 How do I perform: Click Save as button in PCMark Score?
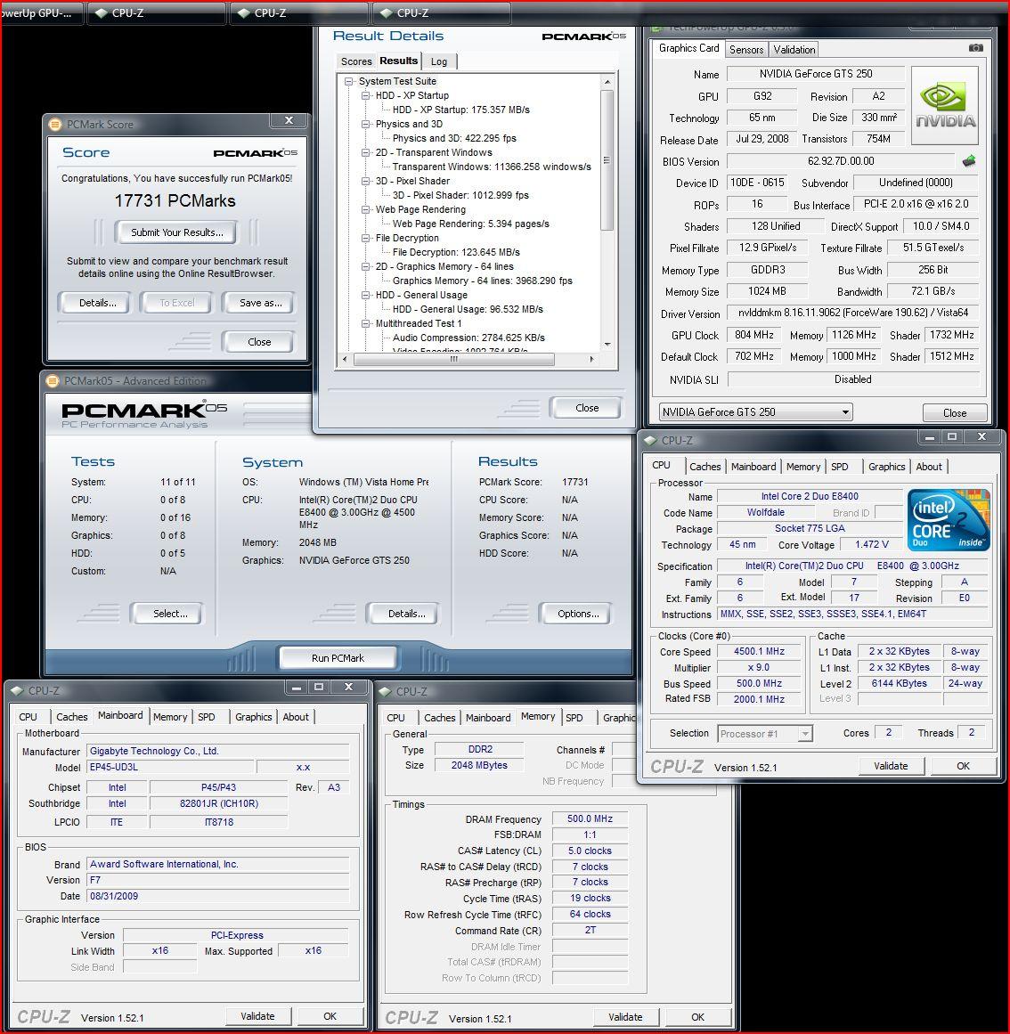point(260,303)
